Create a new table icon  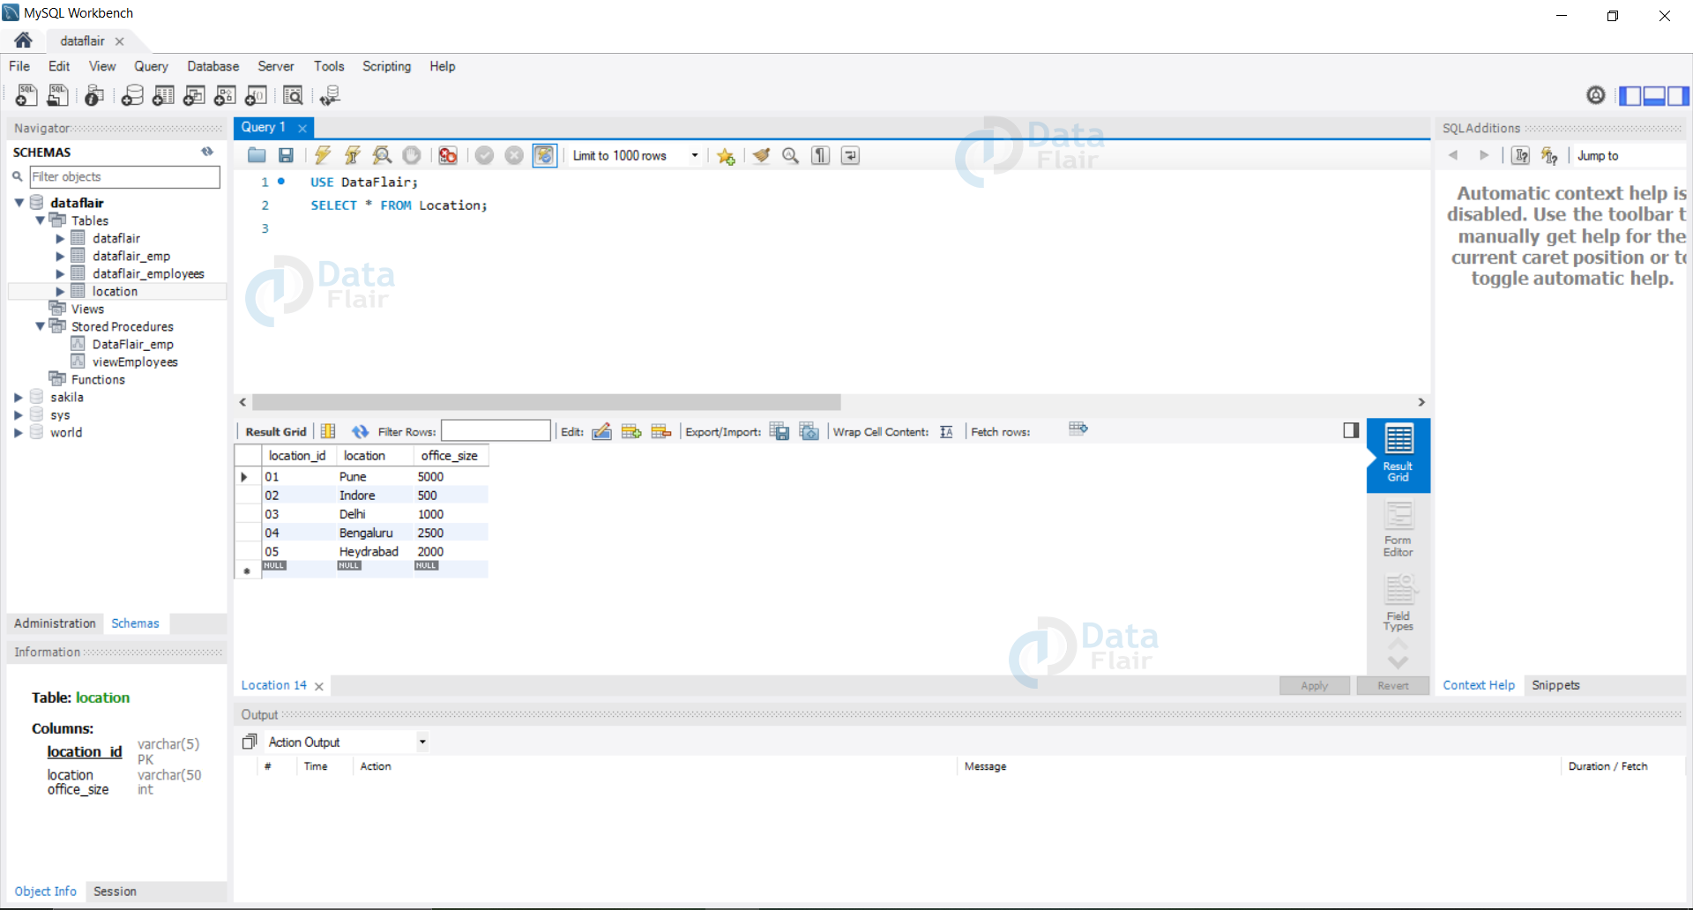coord(163,95)
